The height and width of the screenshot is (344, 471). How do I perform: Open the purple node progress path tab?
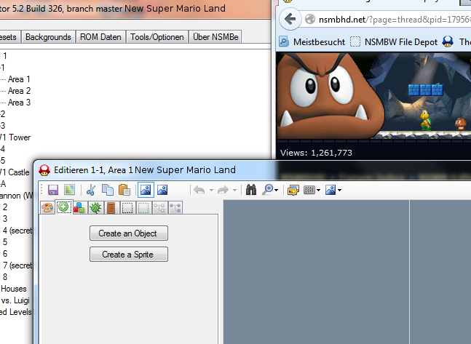175,208
